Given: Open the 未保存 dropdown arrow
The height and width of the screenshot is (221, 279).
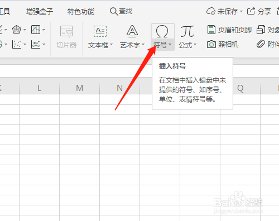Looking at the screenshot, I should (x=241, y=12).
